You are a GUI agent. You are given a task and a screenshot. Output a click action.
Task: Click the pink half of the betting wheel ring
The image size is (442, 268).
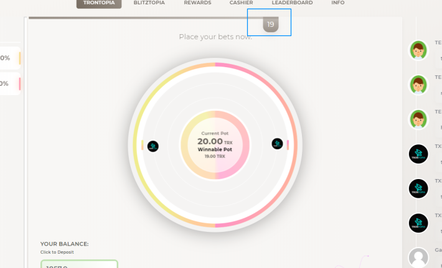click(294, 145)
